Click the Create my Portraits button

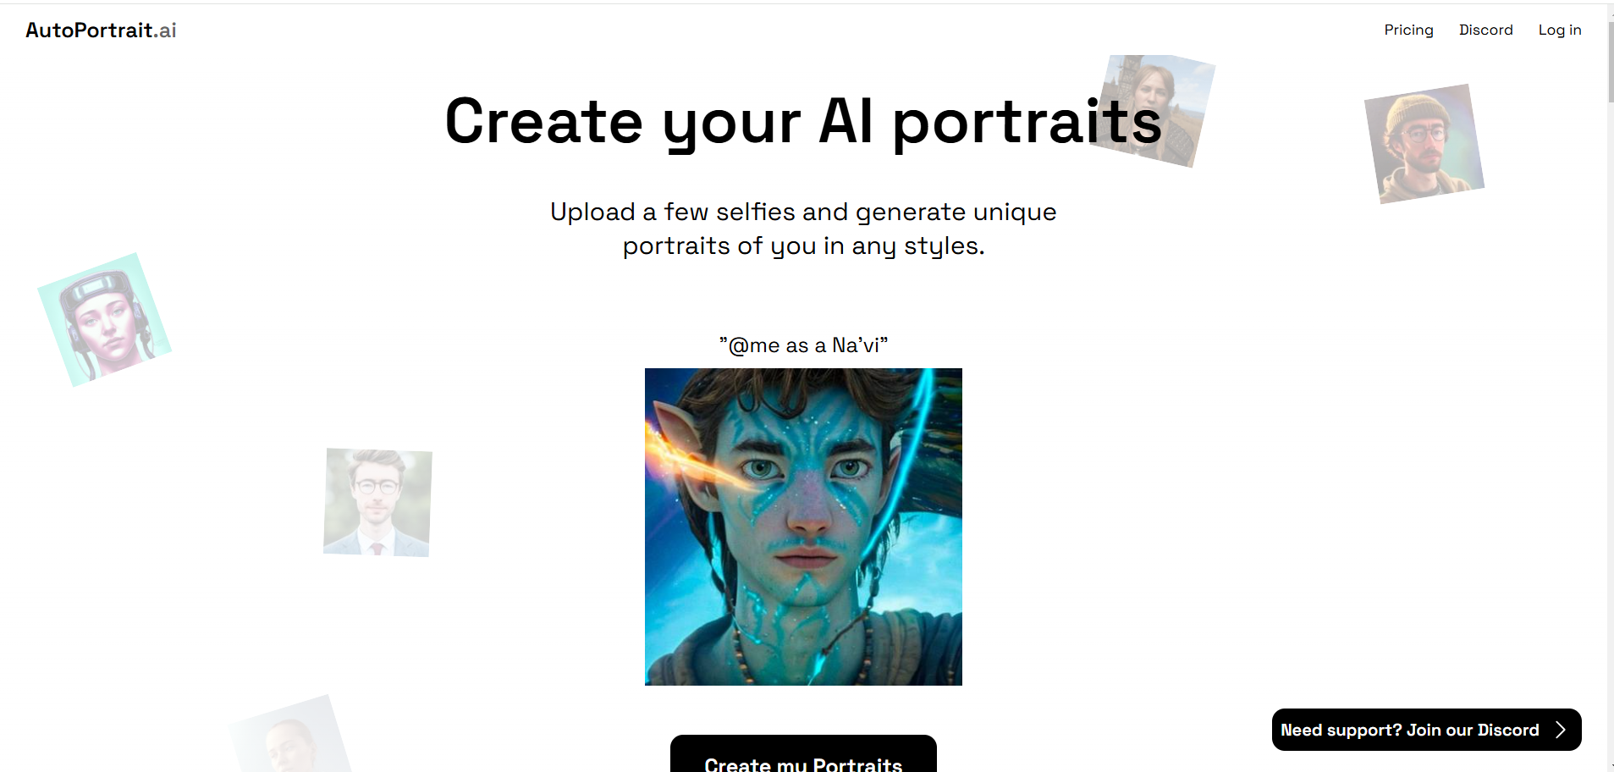click(803, 754)
